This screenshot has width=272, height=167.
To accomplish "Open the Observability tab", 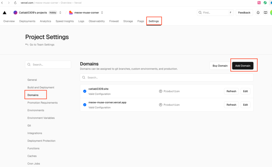I will click(x=97, y=21).
